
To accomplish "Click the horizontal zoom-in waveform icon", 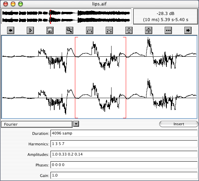I will pyautogui.click(x=89, y=30).
